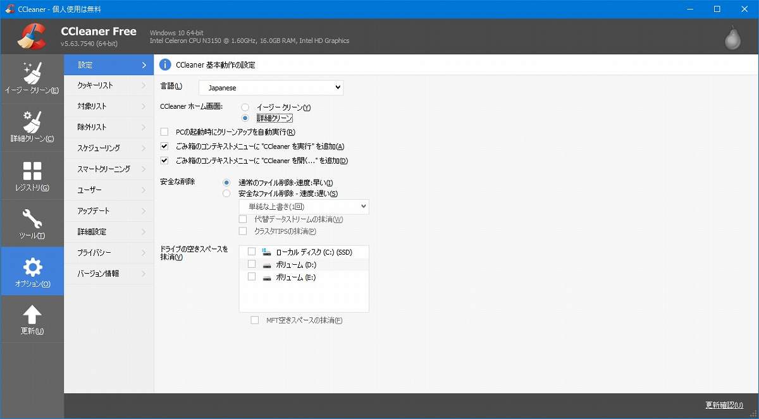Image resolution: width=759 pixels, height=419 pixels.
Task: Open the Tools (ツール) wrench icon
Action: pyautogui.click(x=32, y=219)
